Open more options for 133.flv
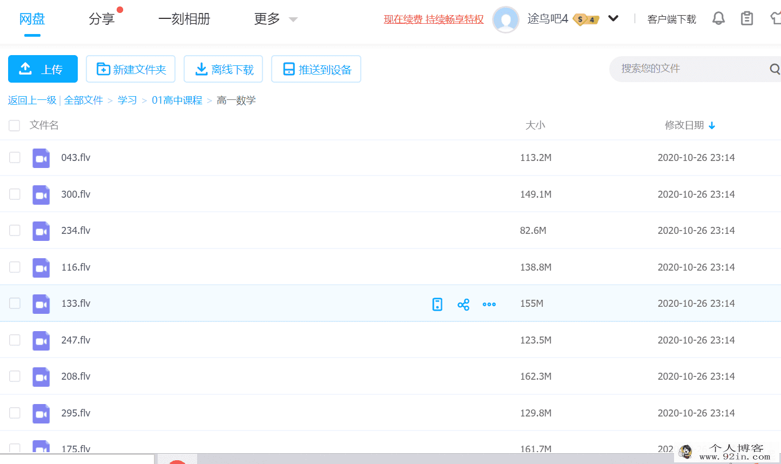 click(489, 305)
